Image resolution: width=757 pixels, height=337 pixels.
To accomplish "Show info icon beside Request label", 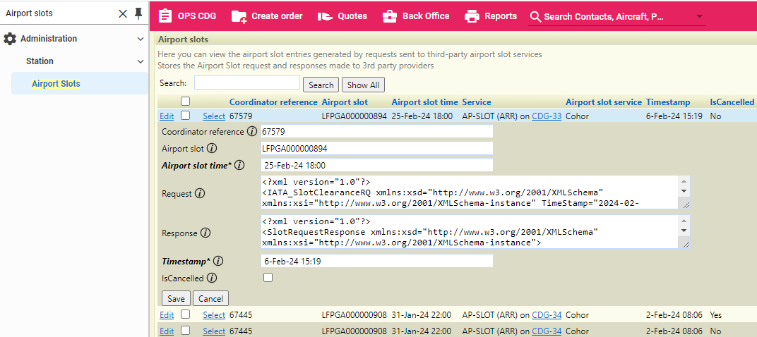I will [x=200, y=194].
